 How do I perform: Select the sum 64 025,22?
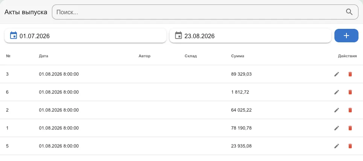tap(241, 110)
